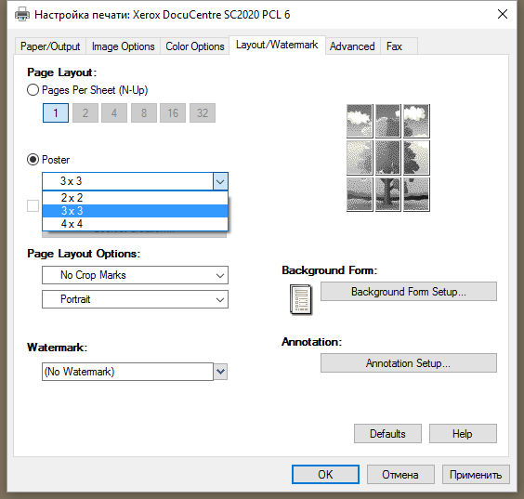Go to the Color Options tab
The height and width of the screenshot is (499, 524).
(195, 46)
